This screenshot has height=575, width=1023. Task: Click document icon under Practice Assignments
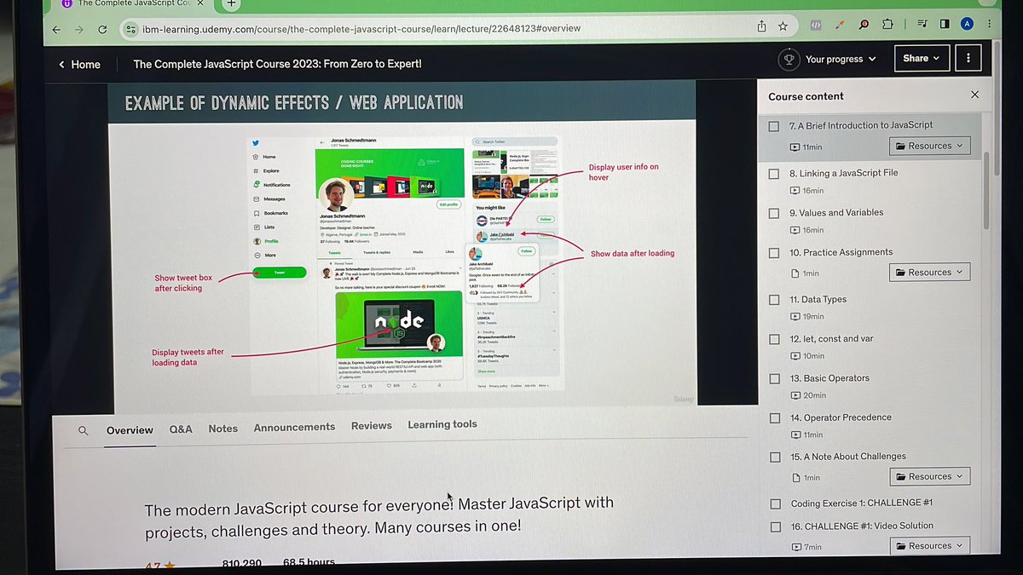coord(795,273)
